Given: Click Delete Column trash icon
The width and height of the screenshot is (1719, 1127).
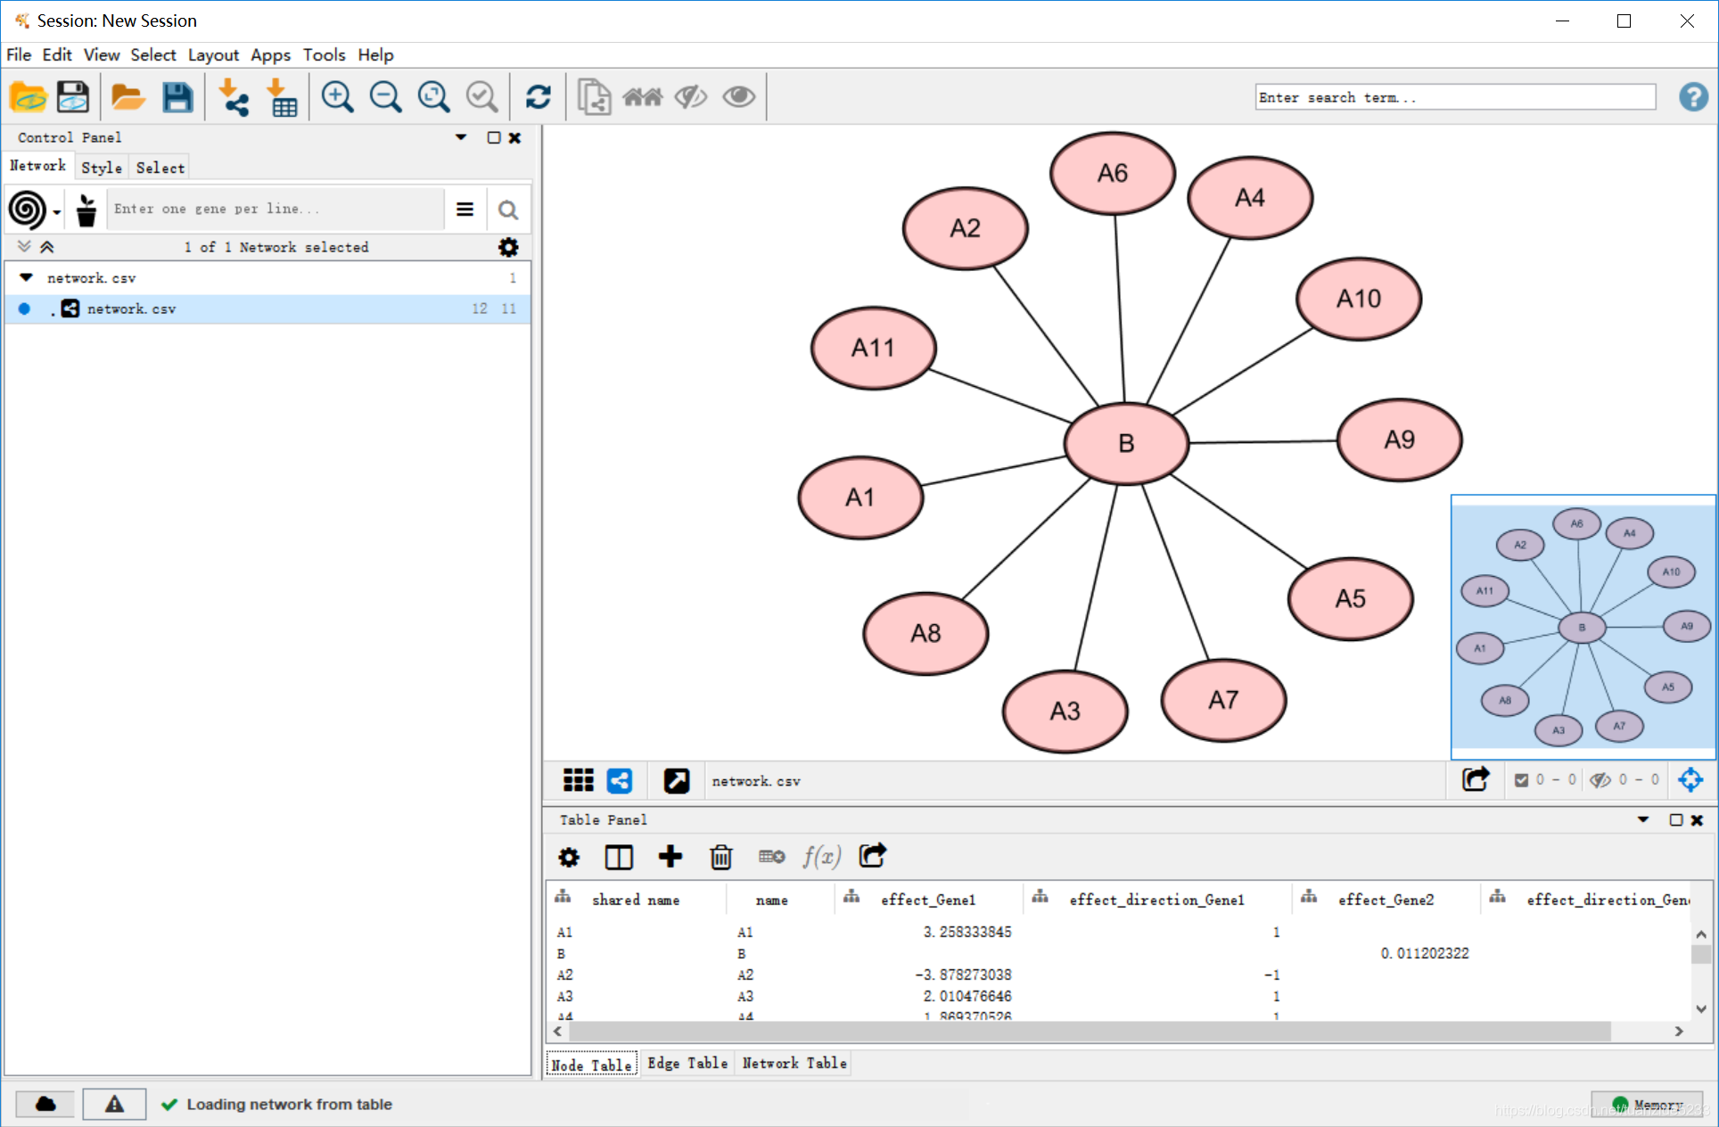Looking at the screenshot, I should click(x=720, y=857).
